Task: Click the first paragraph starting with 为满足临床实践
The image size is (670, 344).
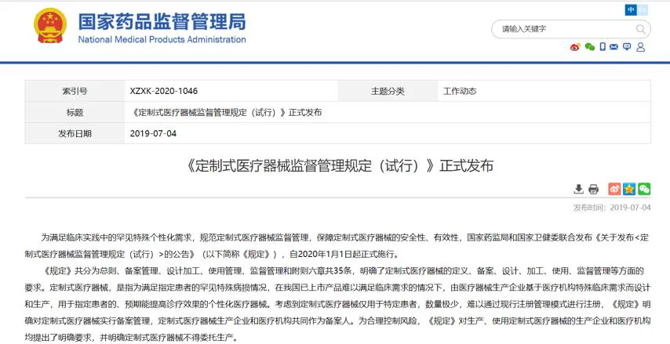Action: 337,246
